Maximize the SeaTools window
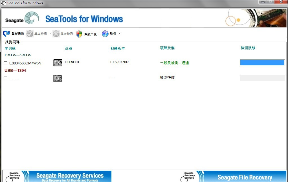 (271, 2)
